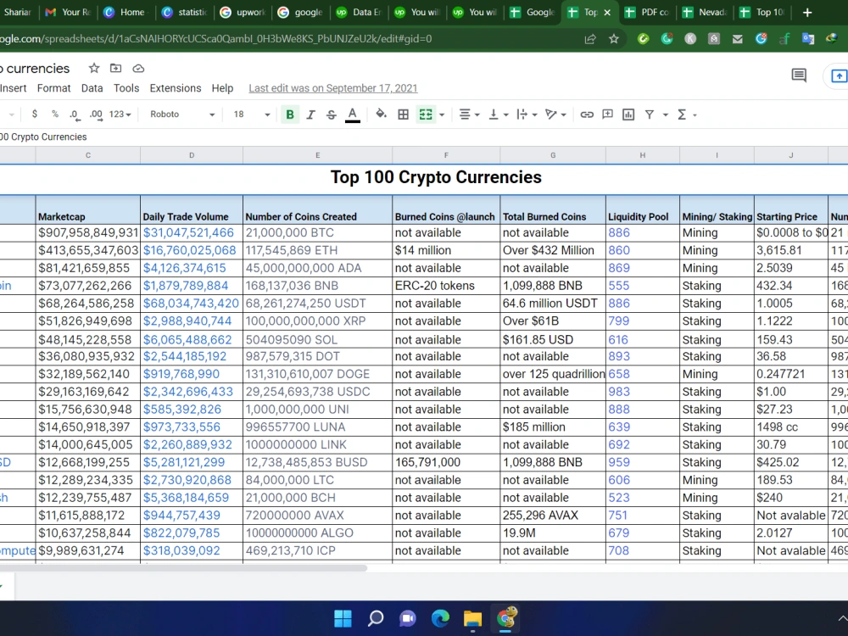Close the active 'Top' browser tab

[607, 12]
